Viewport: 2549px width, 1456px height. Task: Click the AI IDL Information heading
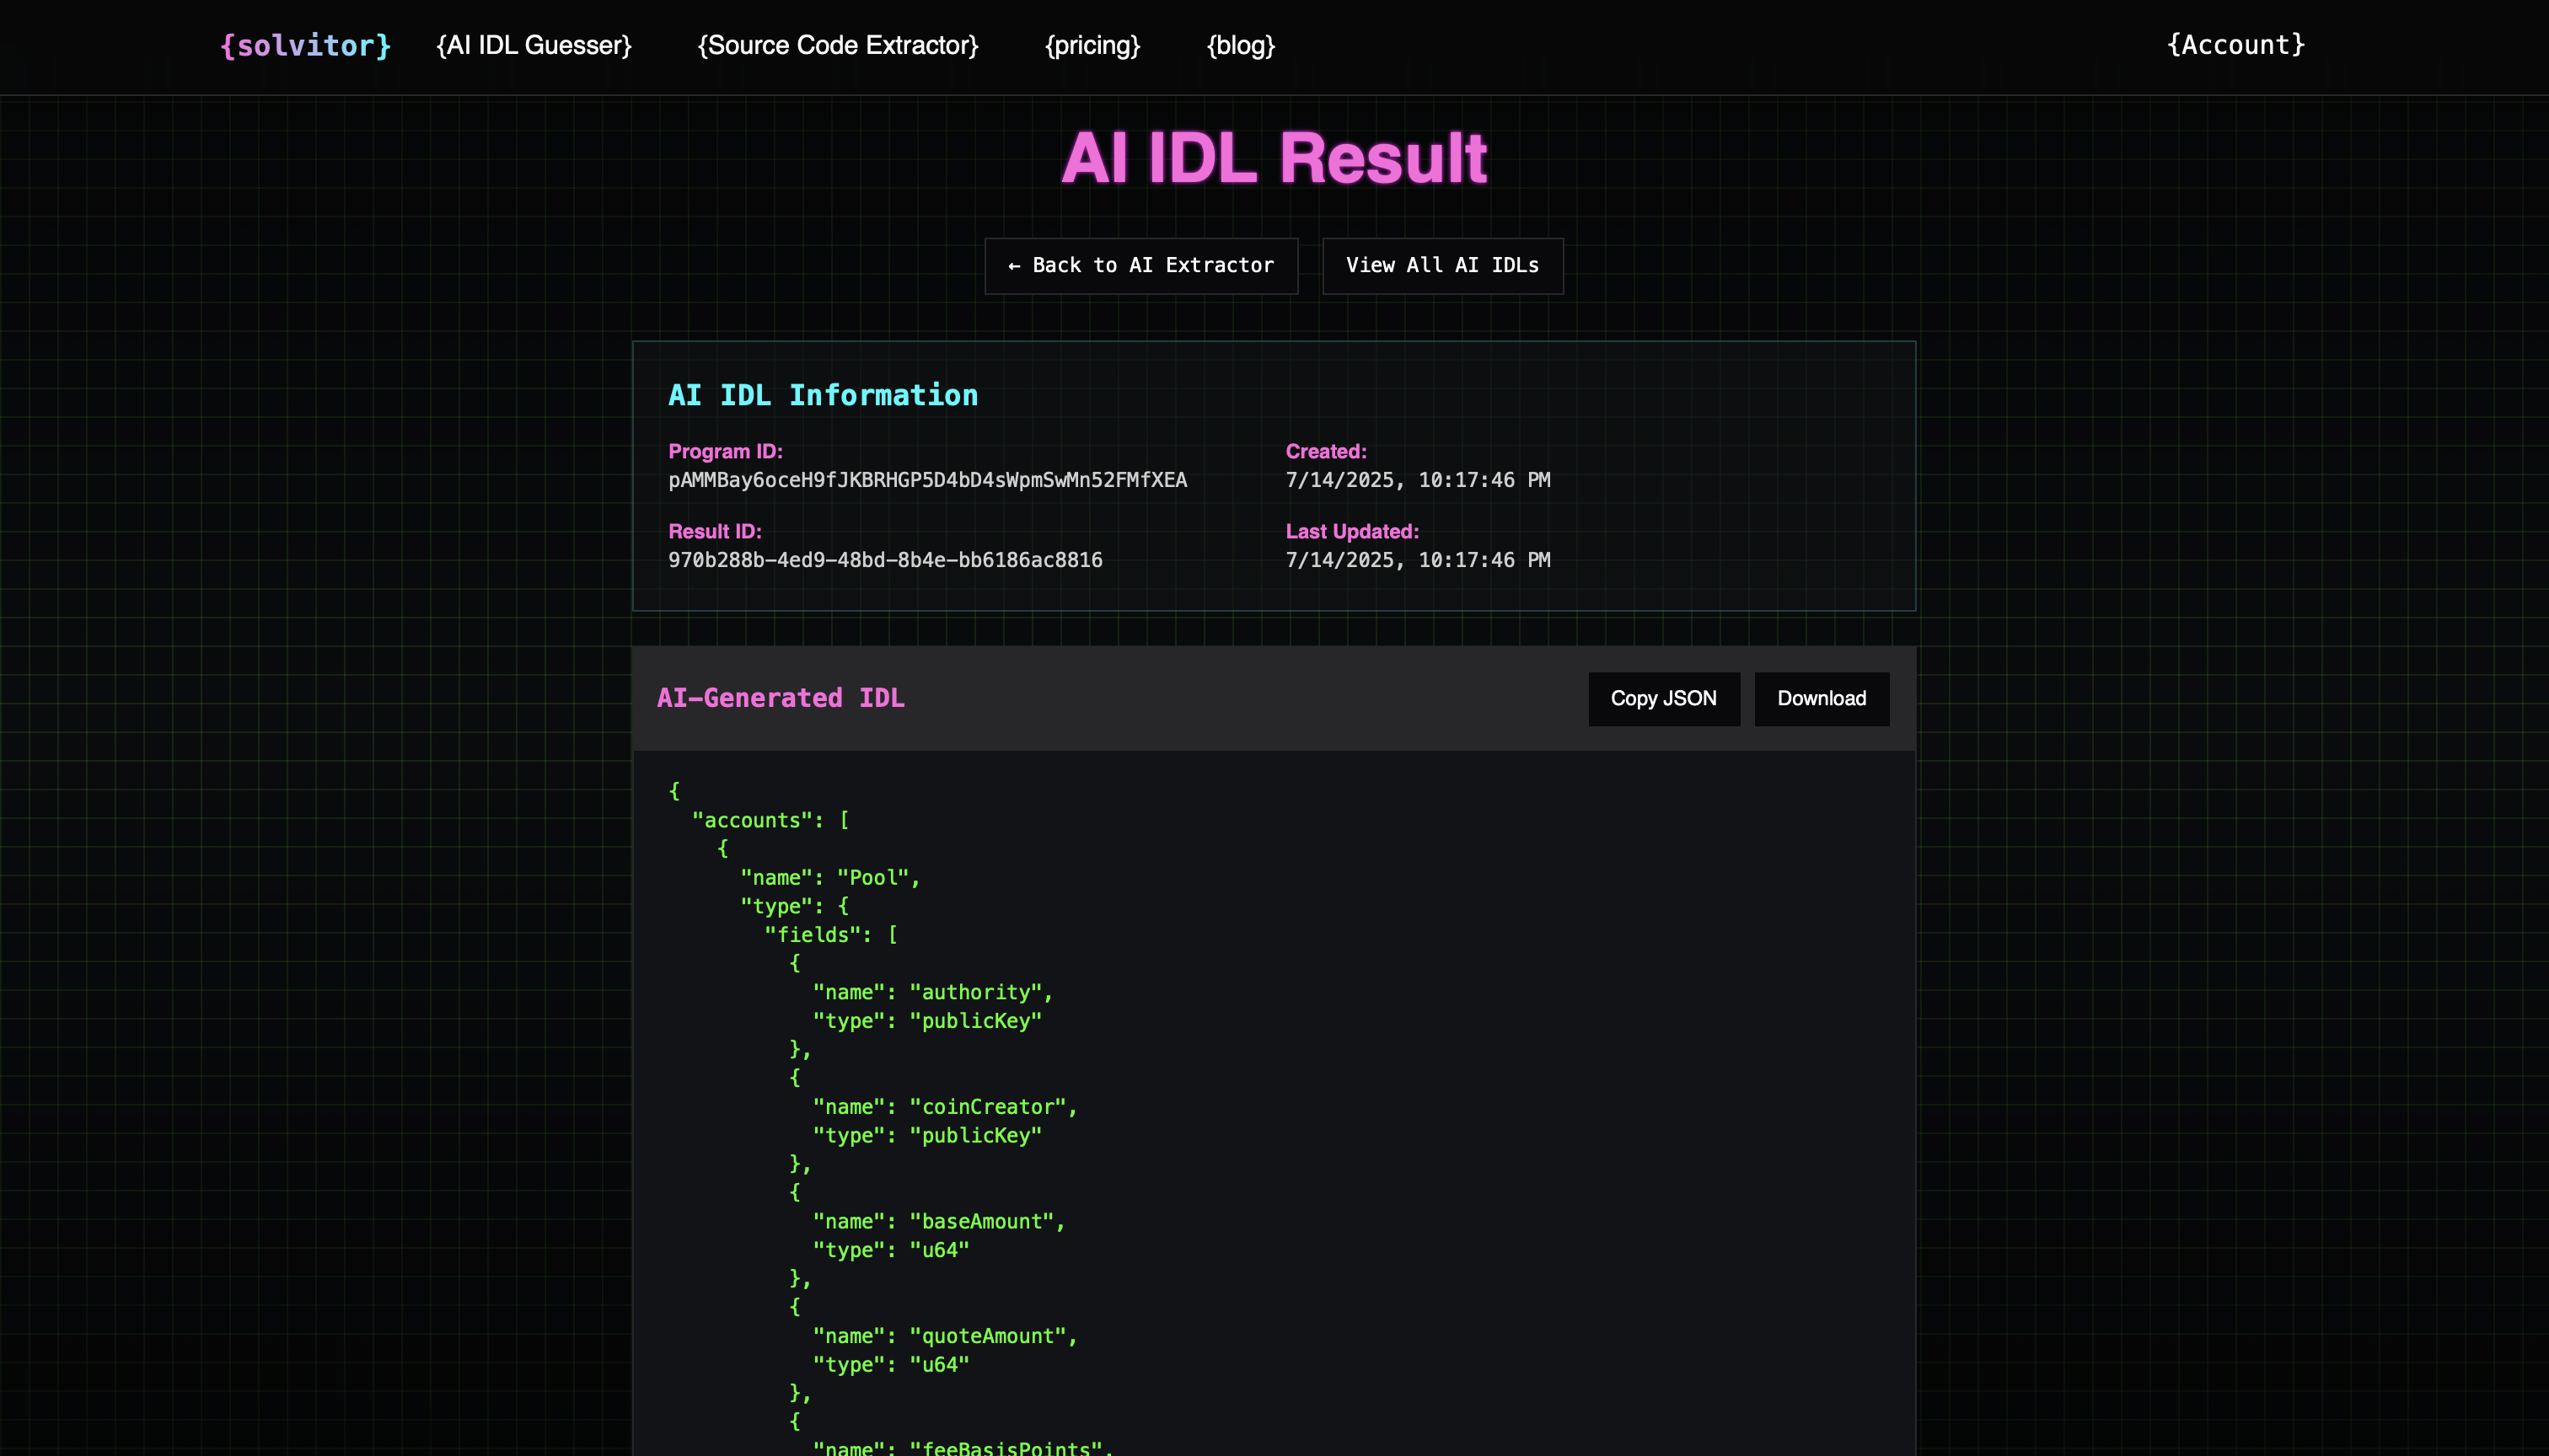click(824, 395)
